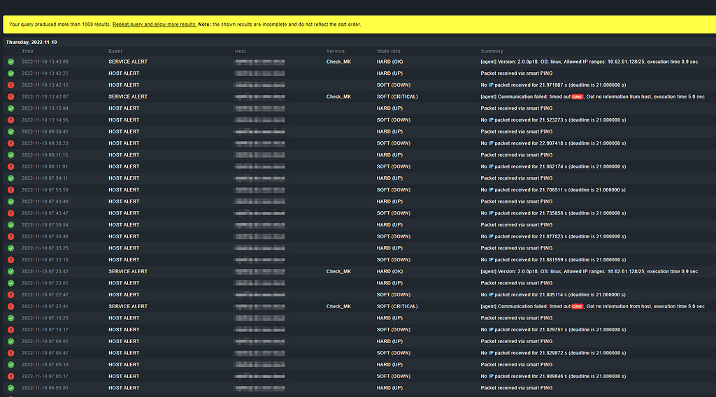Open Check_MK service link in 07:22:41 row
Screen dimensions: 716x397
(338, 306)
